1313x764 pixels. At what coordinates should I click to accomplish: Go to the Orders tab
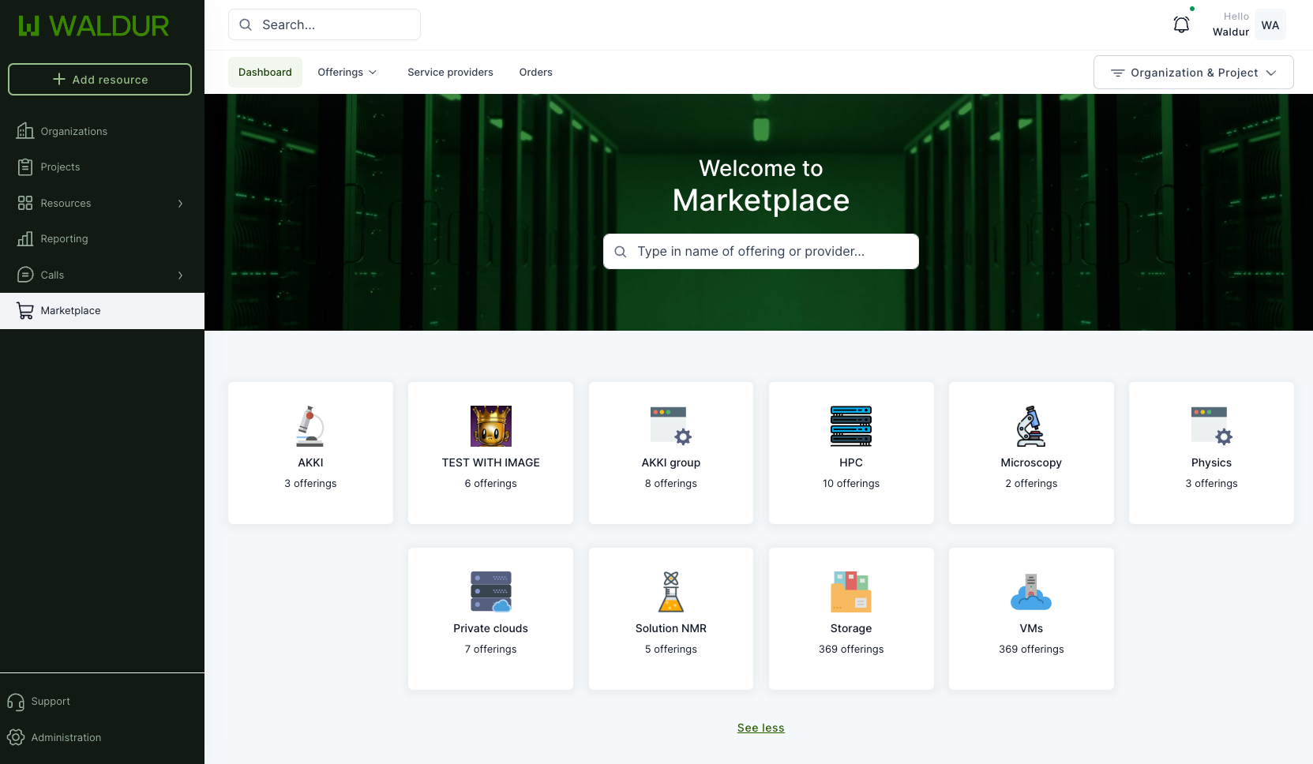535,72
